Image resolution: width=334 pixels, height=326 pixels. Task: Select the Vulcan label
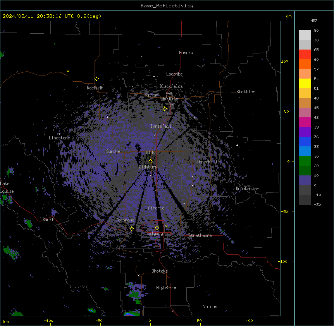(210, 307)
